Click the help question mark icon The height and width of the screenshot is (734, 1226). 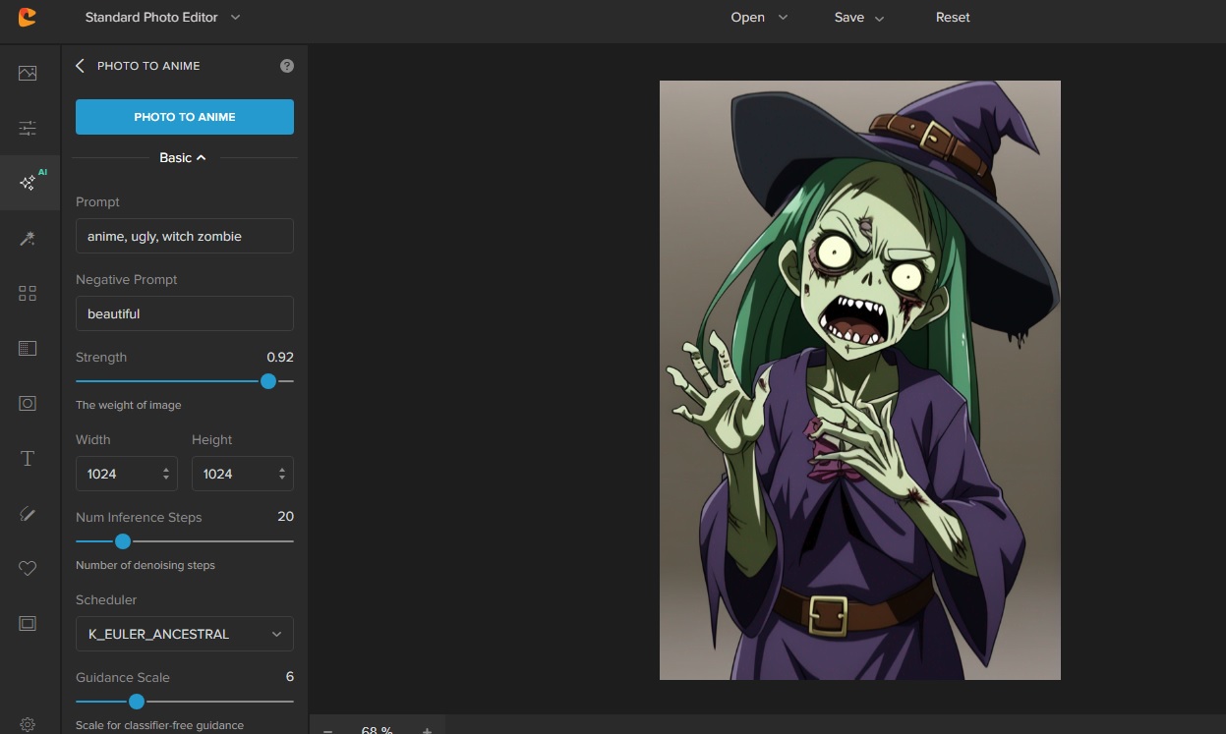tap(287, 66)
